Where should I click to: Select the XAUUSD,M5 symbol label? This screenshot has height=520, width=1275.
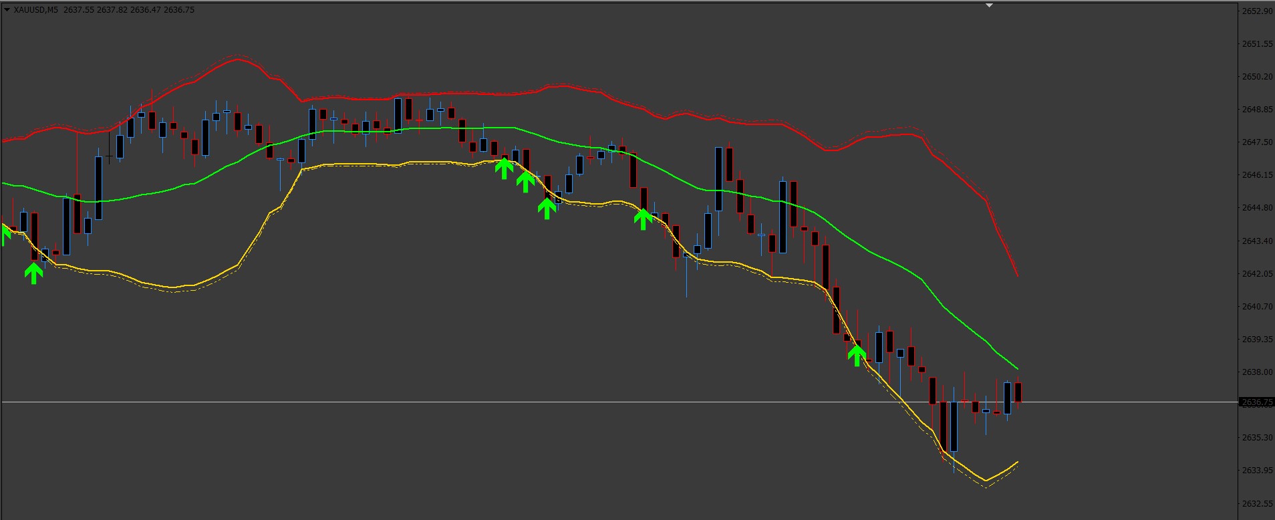pos(36,10)
